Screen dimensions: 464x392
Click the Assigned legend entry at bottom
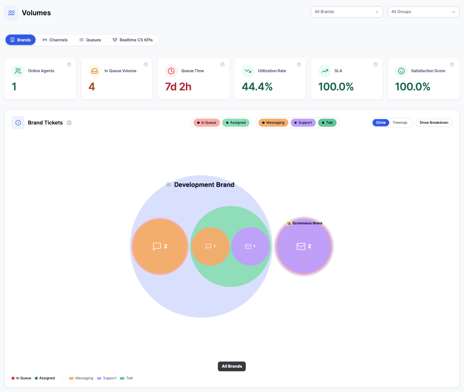[45, 378]
